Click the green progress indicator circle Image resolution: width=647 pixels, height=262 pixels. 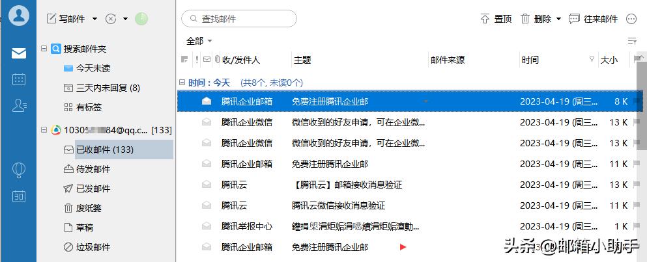tap(141, 19)
